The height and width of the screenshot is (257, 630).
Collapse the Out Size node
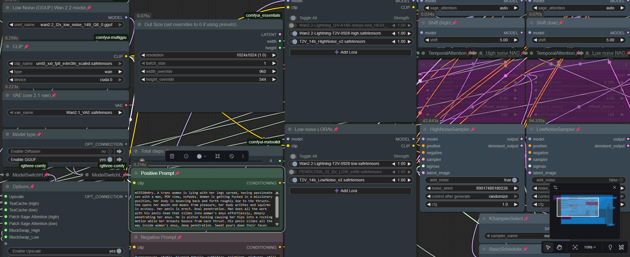[139, 25]
